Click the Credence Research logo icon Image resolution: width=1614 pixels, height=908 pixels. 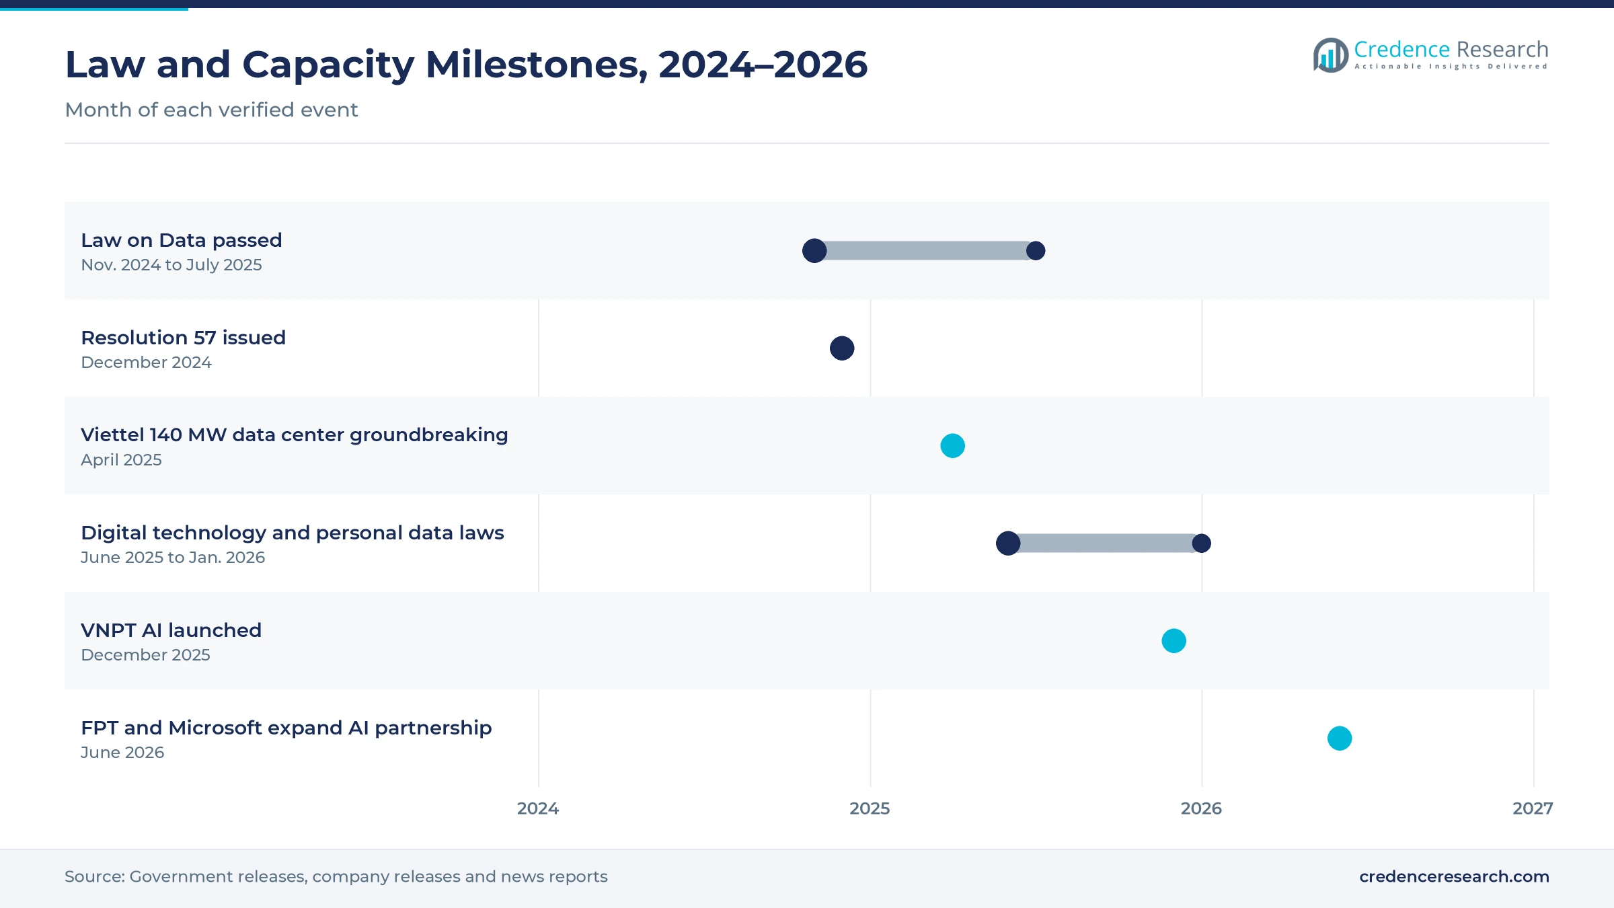(x=1331, y=55)
